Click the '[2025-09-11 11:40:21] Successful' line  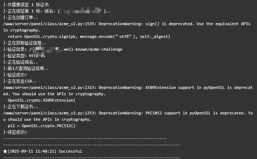(43, 151)
